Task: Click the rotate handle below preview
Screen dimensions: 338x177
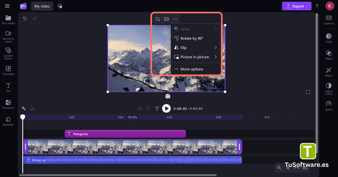Action: point(168,97)
